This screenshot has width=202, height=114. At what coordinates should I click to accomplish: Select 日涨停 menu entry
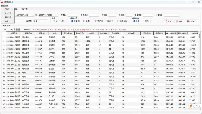click(x=7, y=9)
